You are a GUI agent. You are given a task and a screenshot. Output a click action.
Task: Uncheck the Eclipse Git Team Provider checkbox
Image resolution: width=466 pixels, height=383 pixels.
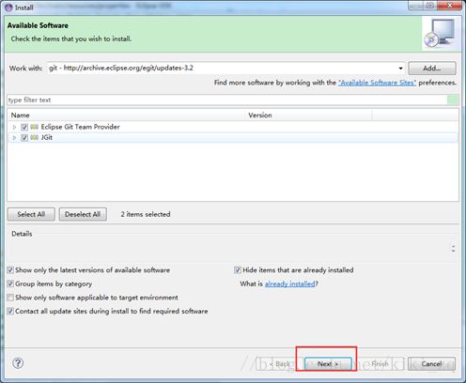click(x=24, y=127)
